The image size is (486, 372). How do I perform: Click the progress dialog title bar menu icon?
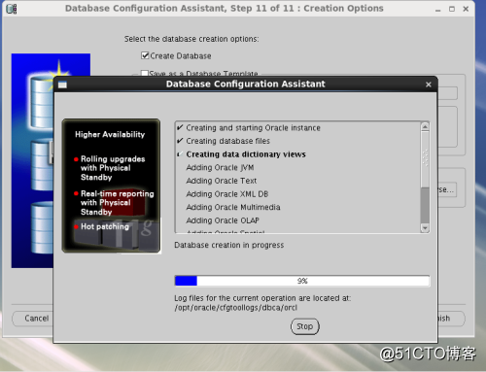pos(62,85)
